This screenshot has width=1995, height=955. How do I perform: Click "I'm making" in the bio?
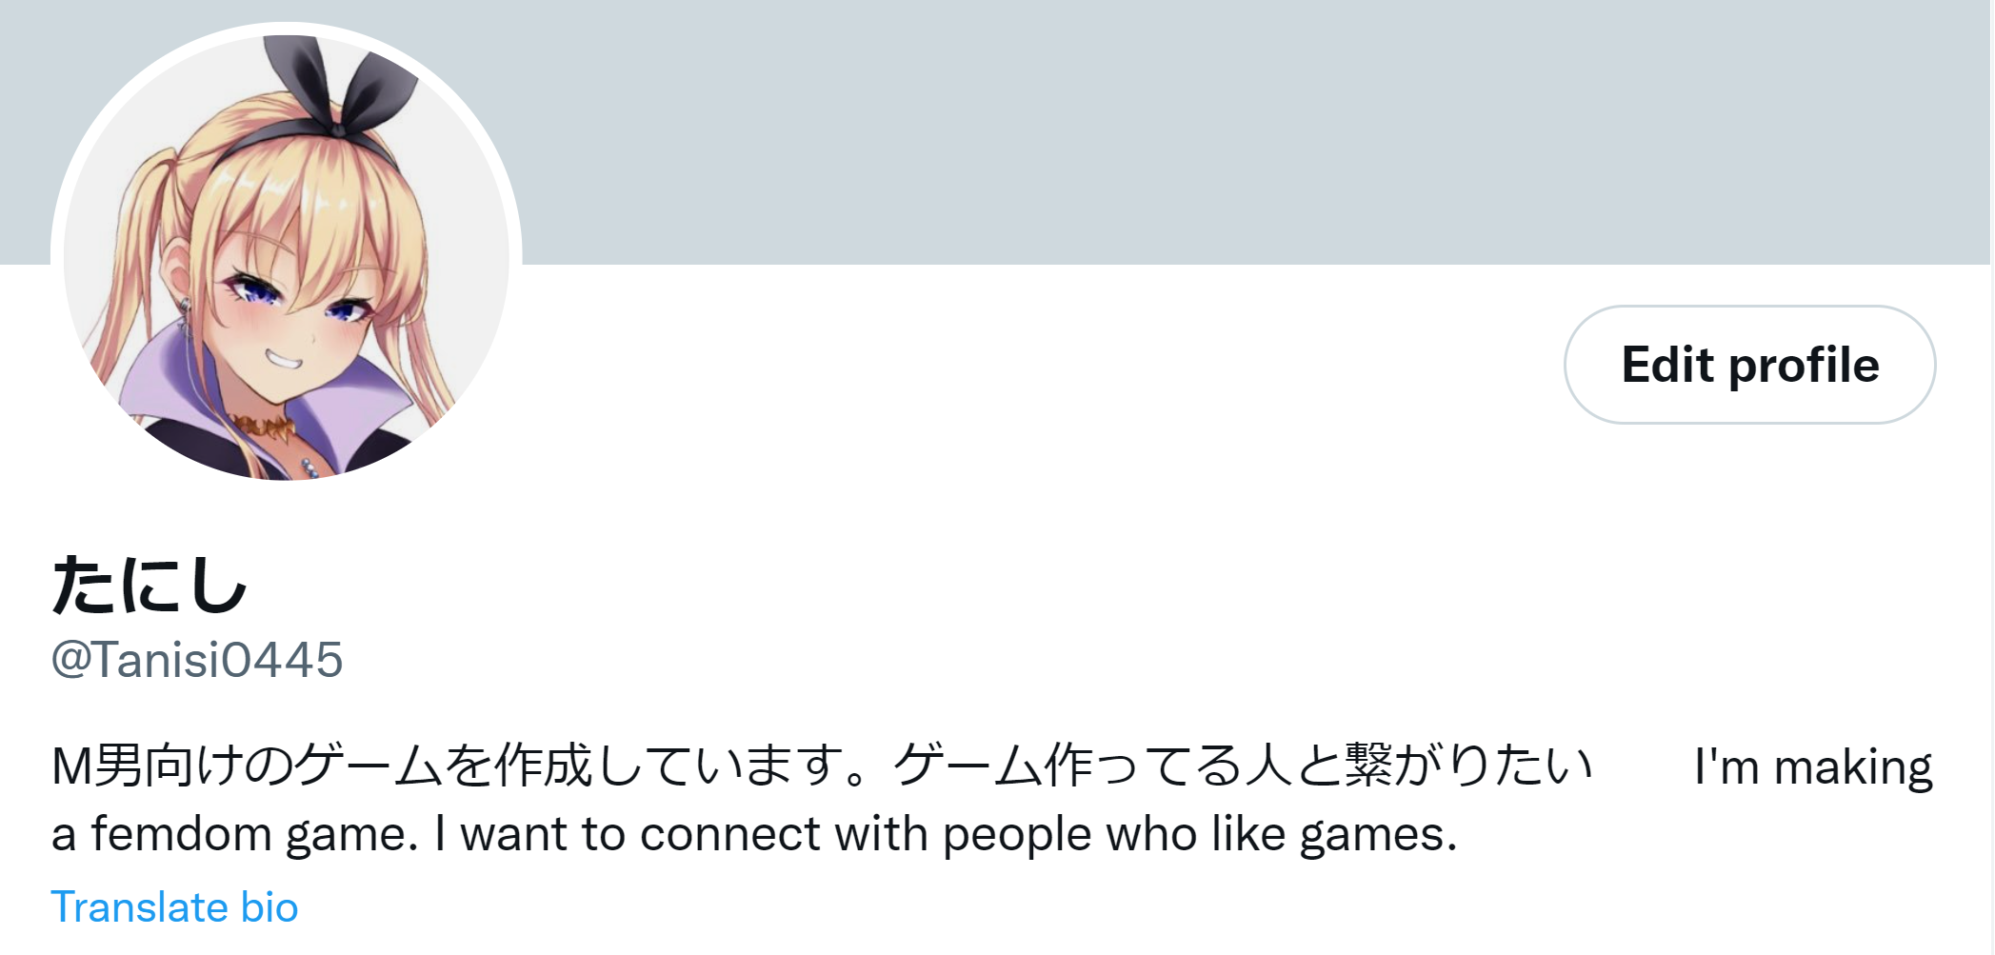1813,766
